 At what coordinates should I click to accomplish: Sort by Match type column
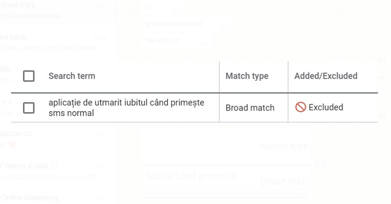[247, 76]
